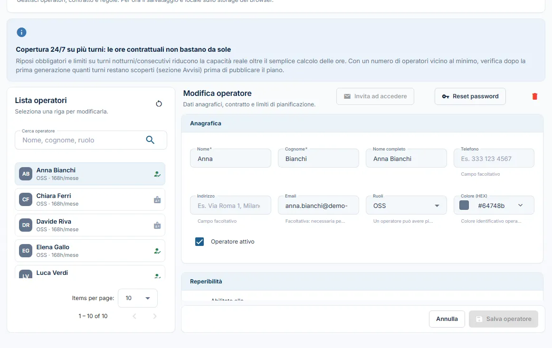
Task: Expand the Colore (HEX) dropdown chevron
Action: [520, 206]
